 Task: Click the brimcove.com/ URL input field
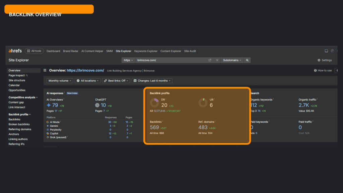(x=171, y=60)
